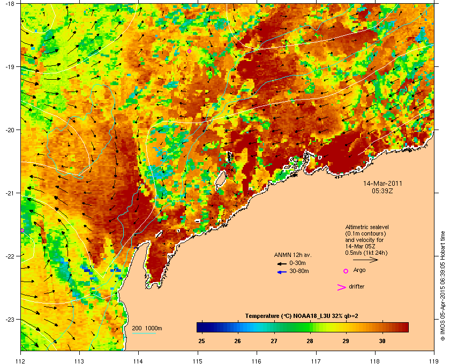Click the '0-30m' legend label

tap(297, 263)
